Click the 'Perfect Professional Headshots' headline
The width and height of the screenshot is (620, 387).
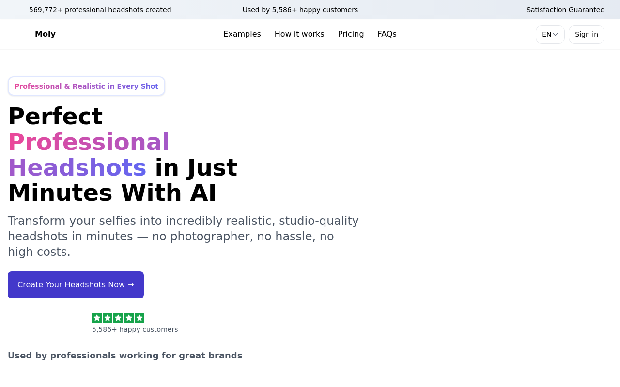pos(123,154)
